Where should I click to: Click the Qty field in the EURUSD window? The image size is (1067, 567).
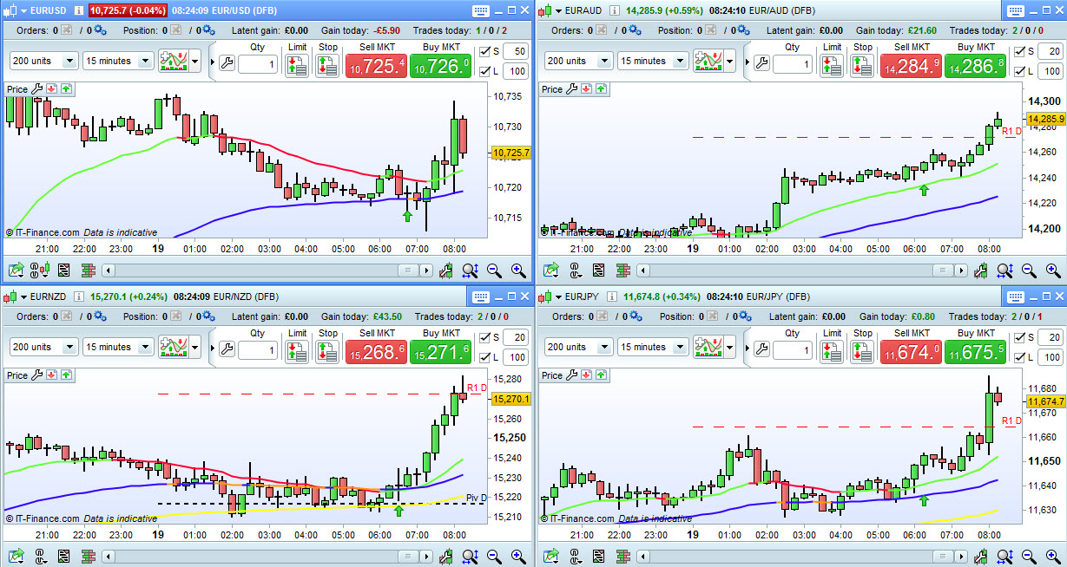(x=258, y=65)
